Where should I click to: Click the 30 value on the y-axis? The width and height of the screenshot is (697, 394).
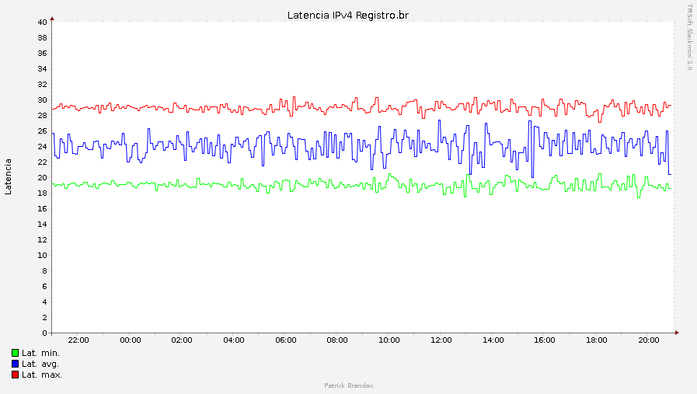pyautogui.click(x=43, y=99)
